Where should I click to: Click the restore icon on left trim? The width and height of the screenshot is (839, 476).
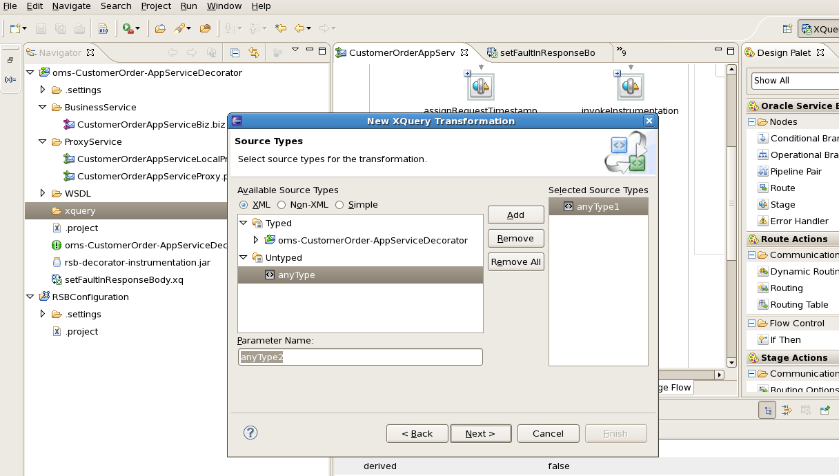coord(10,60)
